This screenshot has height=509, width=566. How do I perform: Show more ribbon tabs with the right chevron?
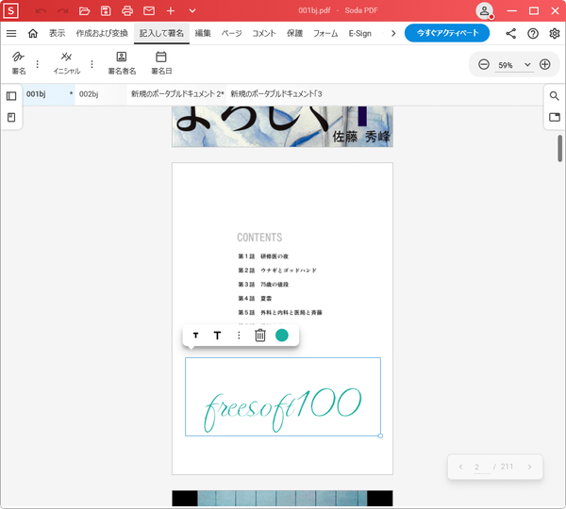pyautogui.click(x=393, y=34)
